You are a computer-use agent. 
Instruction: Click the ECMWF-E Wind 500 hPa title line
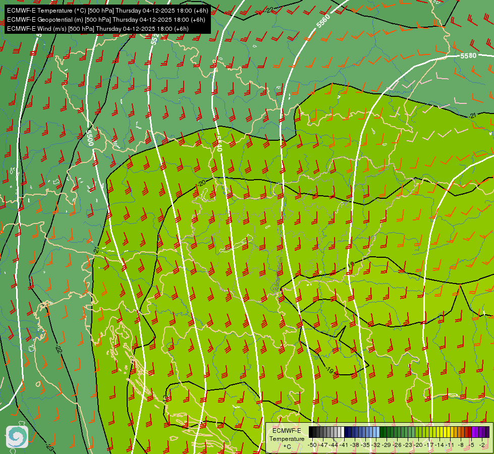click(x=98, y=29)
